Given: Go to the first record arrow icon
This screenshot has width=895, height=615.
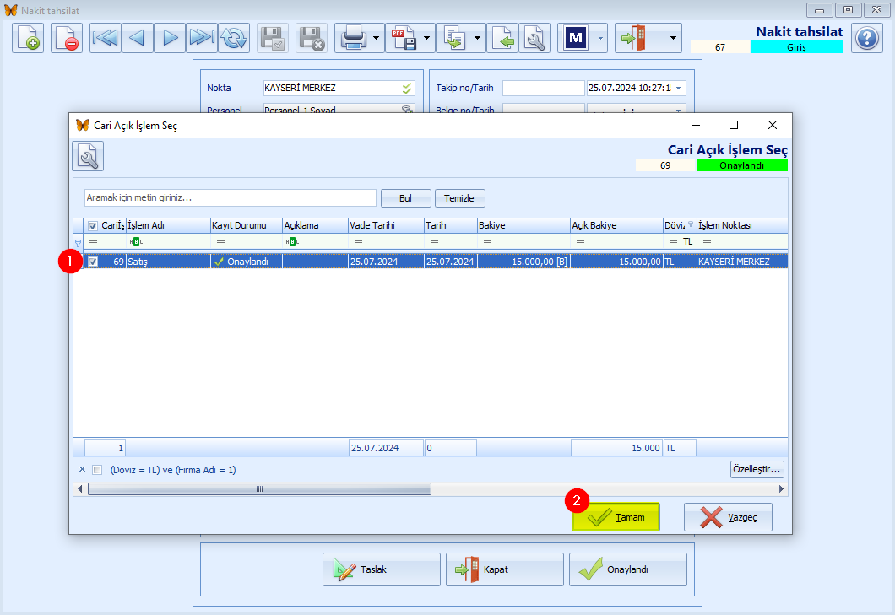Looking at the screenshot, I should pyautogui.click(x=105, y=38).
